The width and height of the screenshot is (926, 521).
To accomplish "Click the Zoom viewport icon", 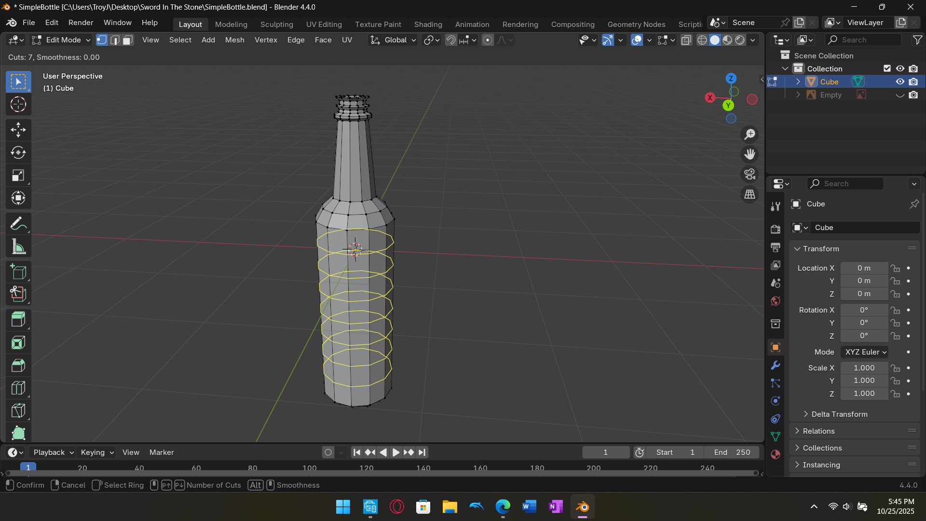I will coord(749,134).
